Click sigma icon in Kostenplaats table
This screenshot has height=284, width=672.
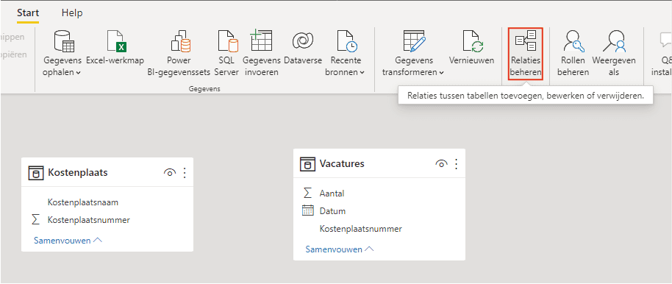click(x=35, y=220)
